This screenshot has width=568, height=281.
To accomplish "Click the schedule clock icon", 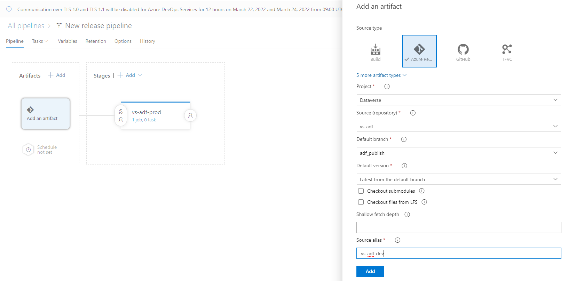I will (28, 150).
